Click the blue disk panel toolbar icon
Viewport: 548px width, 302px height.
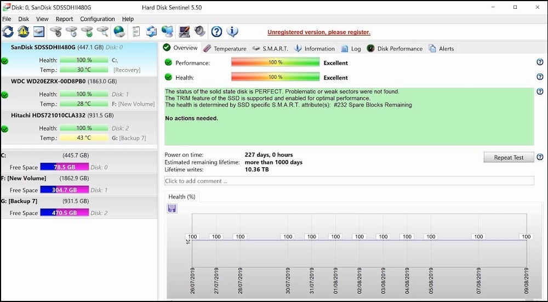(x=39, y=32)
